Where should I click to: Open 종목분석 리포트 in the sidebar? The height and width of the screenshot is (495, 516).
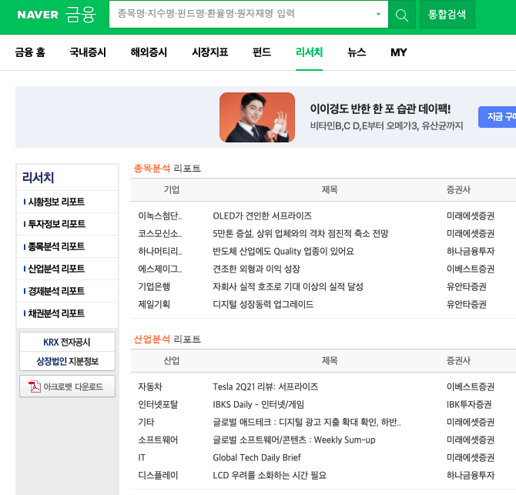[x=56, y=246]
